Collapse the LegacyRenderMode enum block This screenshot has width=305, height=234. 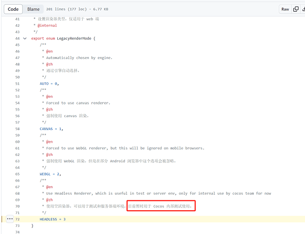[x=25, y=38]
